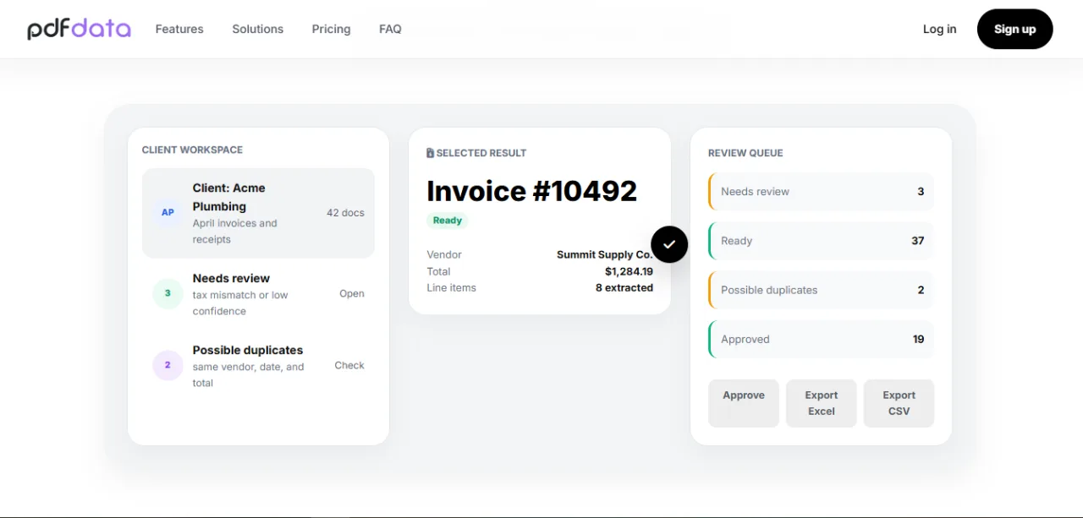
Task: Click the Line items field label
Action: tap(452, 287)
